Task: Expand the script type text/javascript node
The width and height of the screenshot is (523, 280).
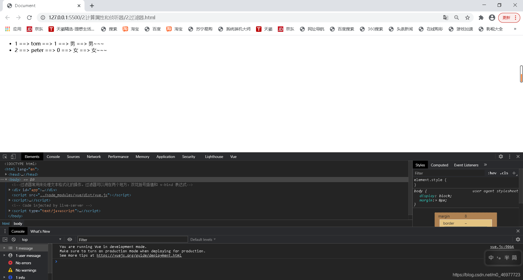Action: [10, 211]
